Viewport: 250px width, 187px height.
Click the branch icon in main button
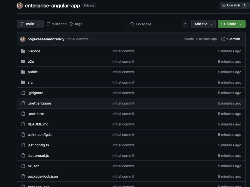coord(22,24)
